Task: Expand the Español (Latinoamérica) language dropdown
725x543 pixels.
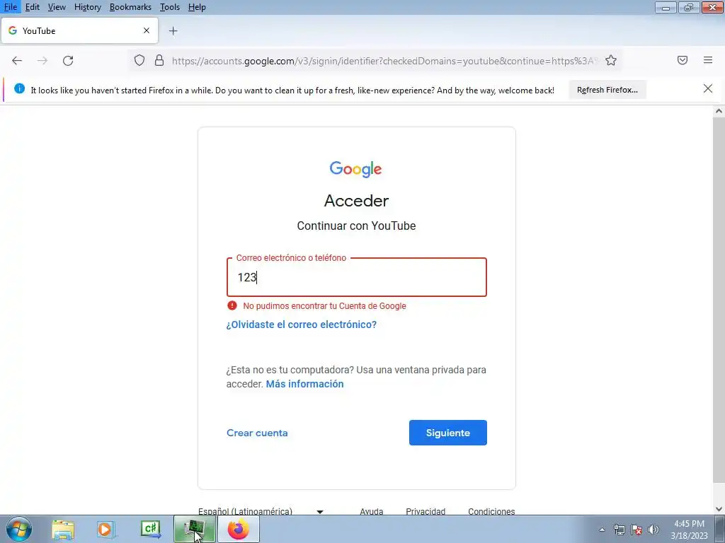Action: [261, 511]
